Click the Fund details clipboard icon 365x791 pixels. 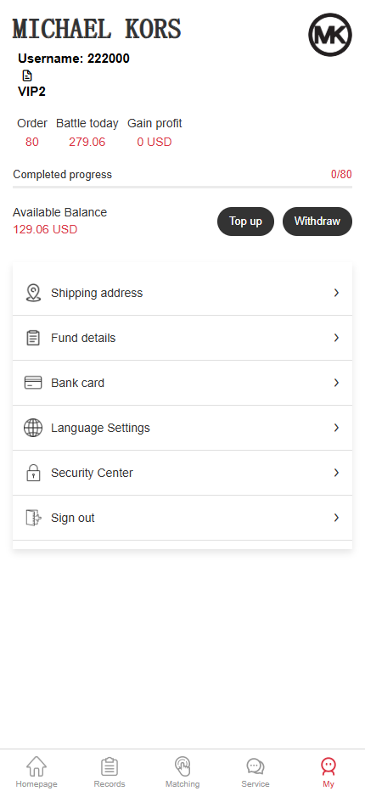(33, 338)
